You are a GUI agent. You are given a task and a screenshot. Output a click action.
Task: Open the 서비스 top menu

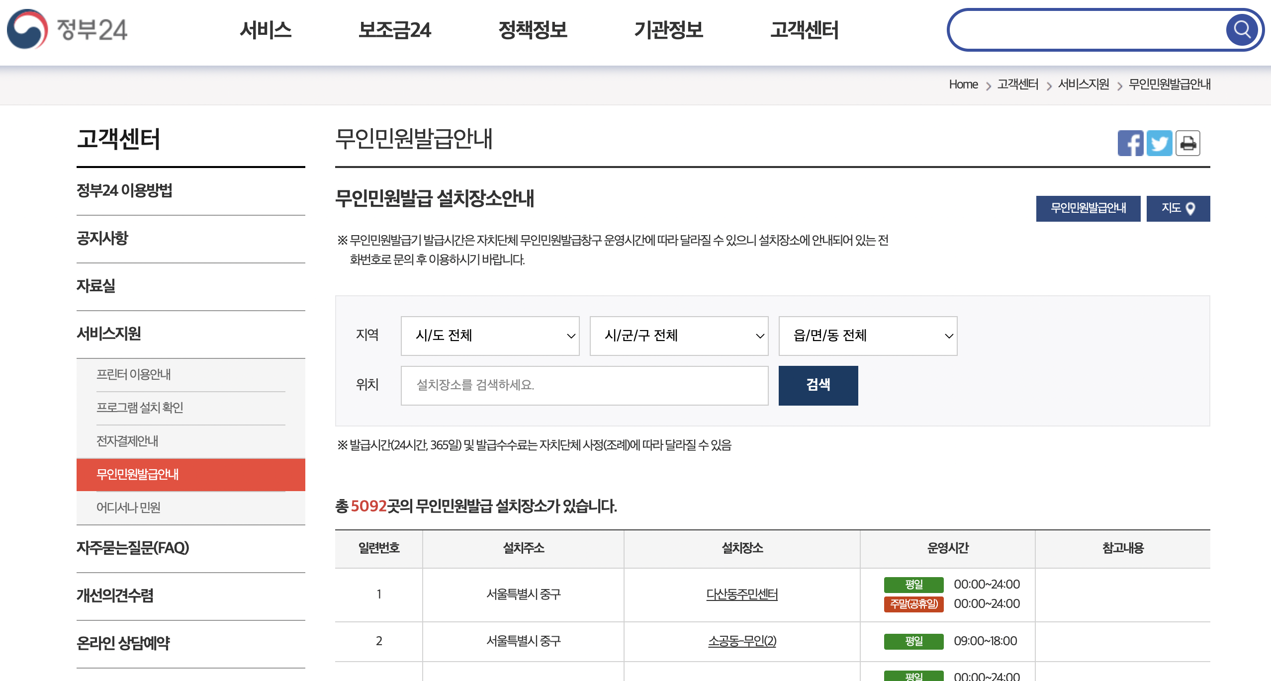pyautogui.click(x=266, y=30)
